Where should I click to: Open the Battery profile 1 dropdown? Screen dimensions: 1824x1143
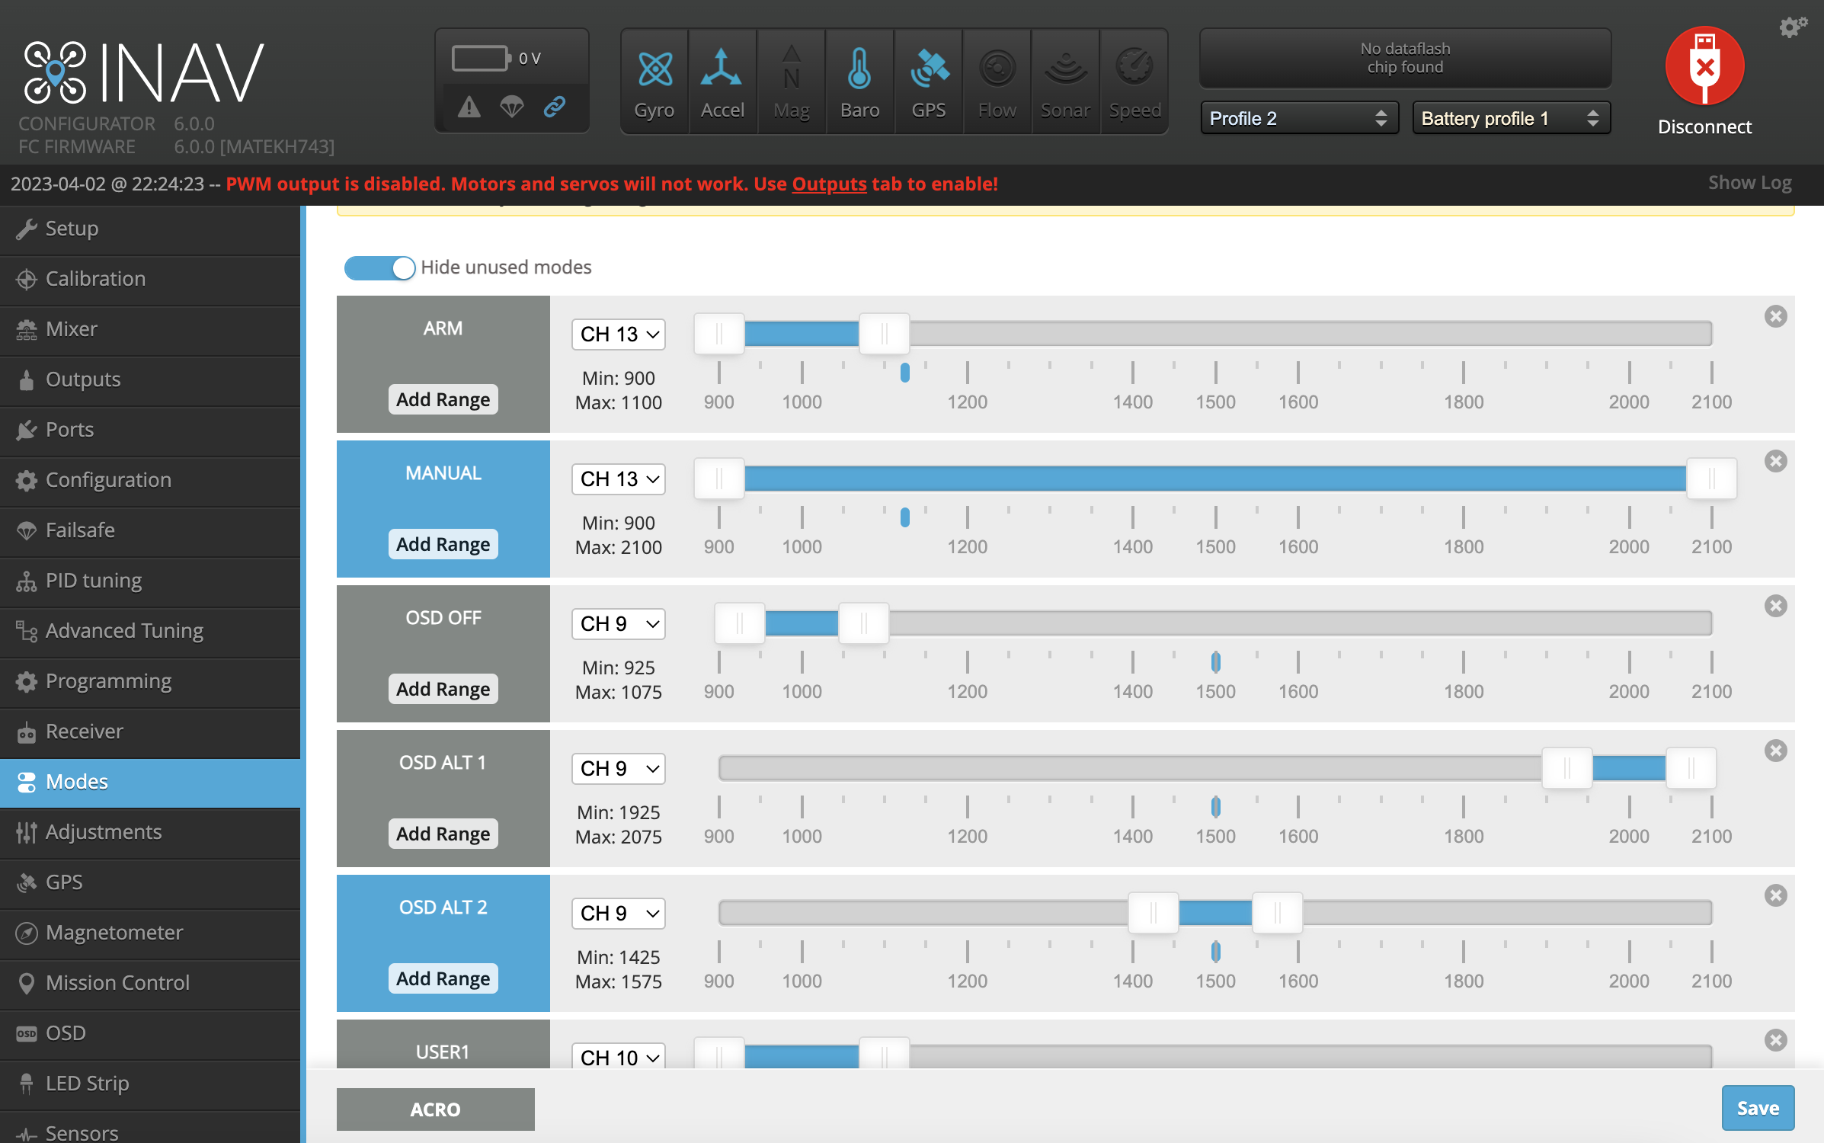point(1510,118)
